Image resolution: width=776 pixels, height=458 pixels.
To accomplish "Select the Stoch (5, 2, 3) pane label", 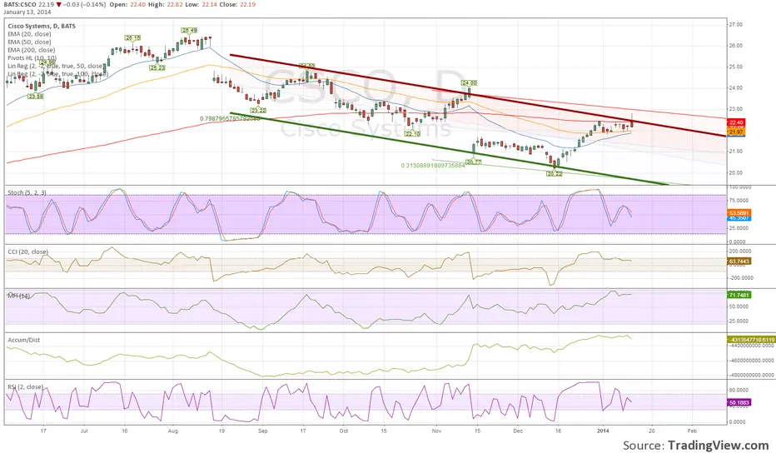I will tap(27, 192).
